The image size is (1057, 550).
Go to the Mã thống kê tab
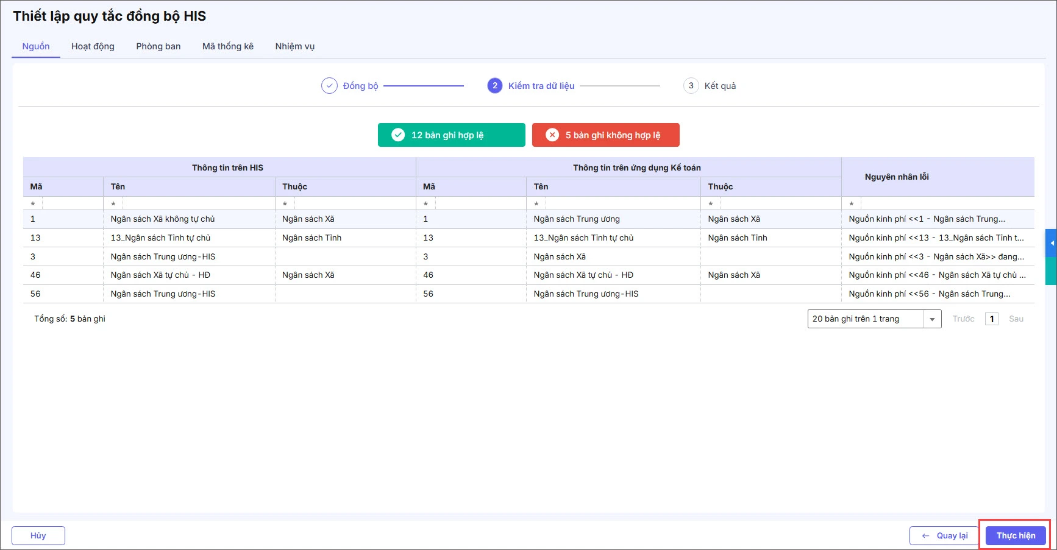coord(228,46)
